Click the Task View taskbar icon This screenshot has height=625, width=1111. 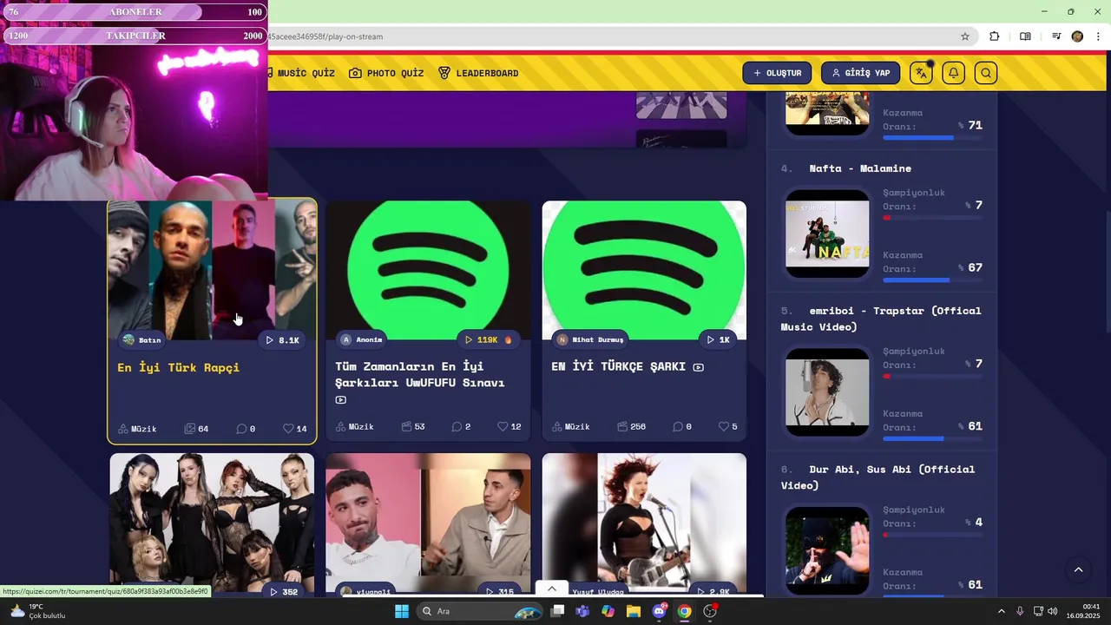(558, 611)
